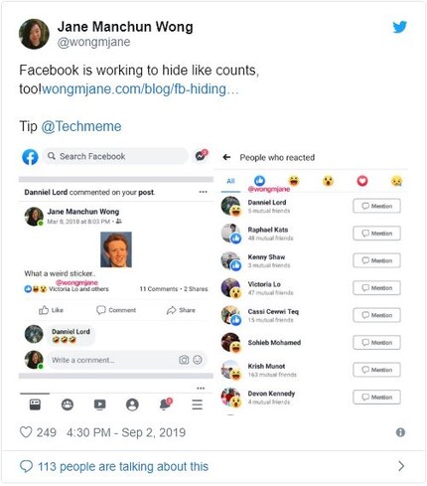The image size is (427, 486).
Task: Click the Like button on post
Action: coord(51,310)
